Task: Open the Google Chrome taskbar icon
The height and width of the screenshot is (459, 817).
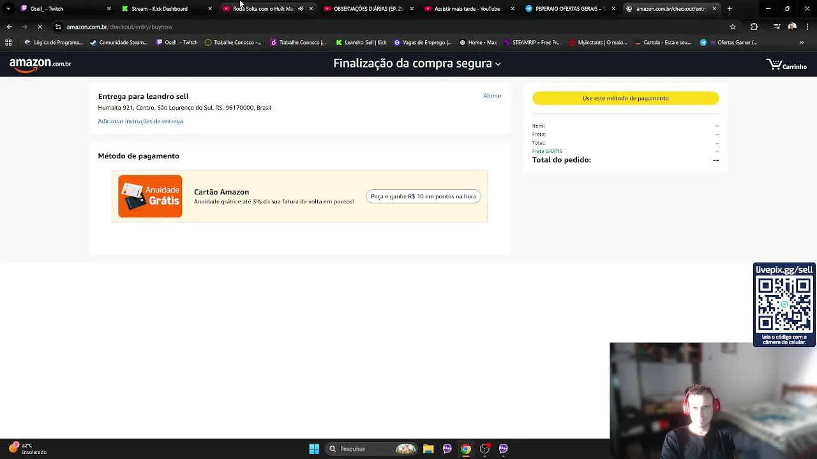Action: pyautogui.click(x=466, y=449)
